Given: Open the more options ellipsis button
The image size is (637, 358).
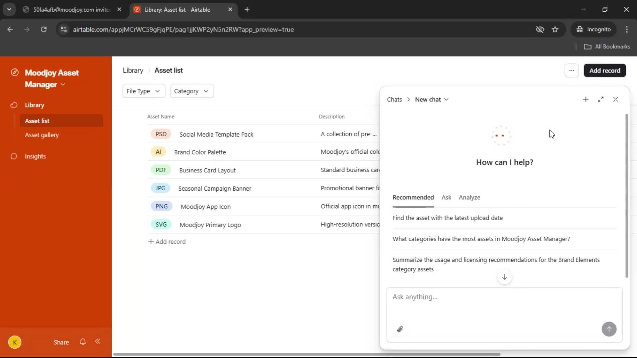Looking at the screenshot, I should click(x=572, y=70).
